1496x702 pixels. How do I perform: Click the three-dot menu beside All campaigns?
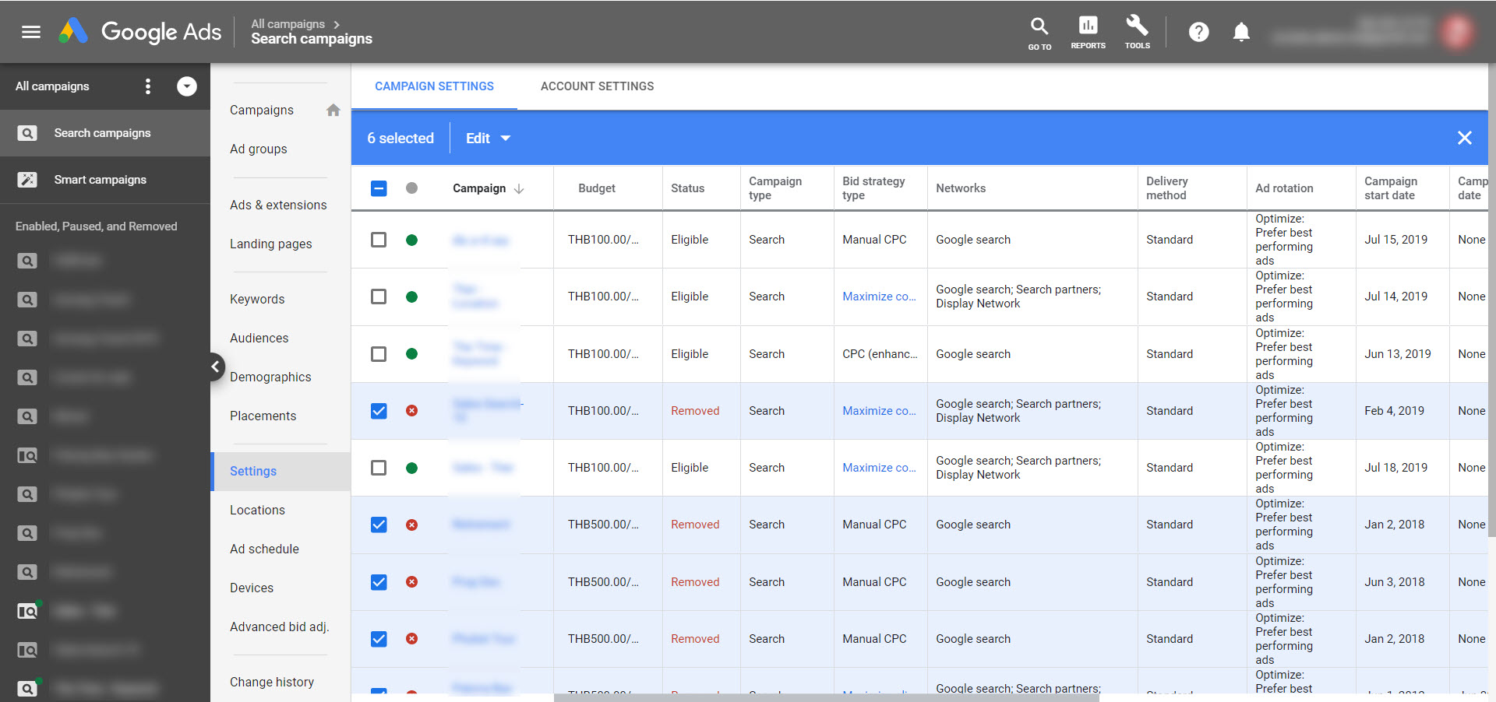[x=148, y=86]
